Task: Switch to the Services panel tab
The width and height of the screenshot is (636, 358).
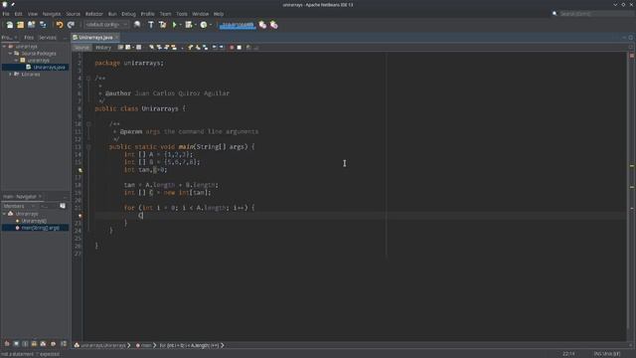Action: point(48,38)
